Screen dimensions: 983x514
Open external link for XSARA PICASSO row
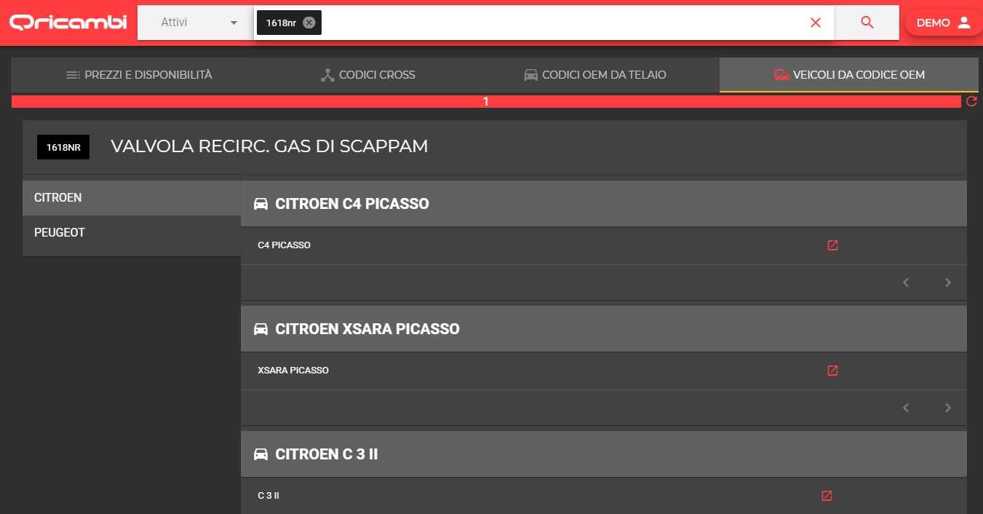coord(833,371)
